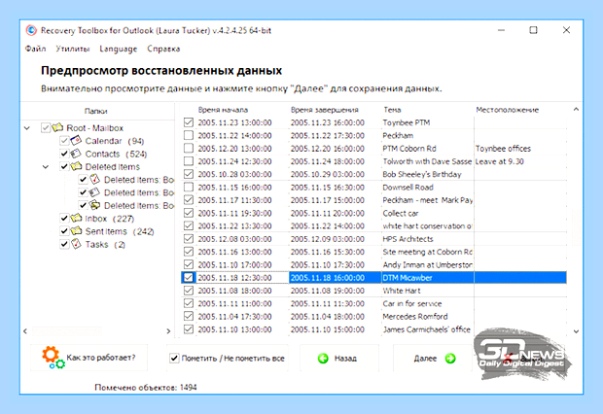The height and width of the screenshot is (414, 603).
Task: Select the Mercedes Romford appointment
Action: click(373, 317)
